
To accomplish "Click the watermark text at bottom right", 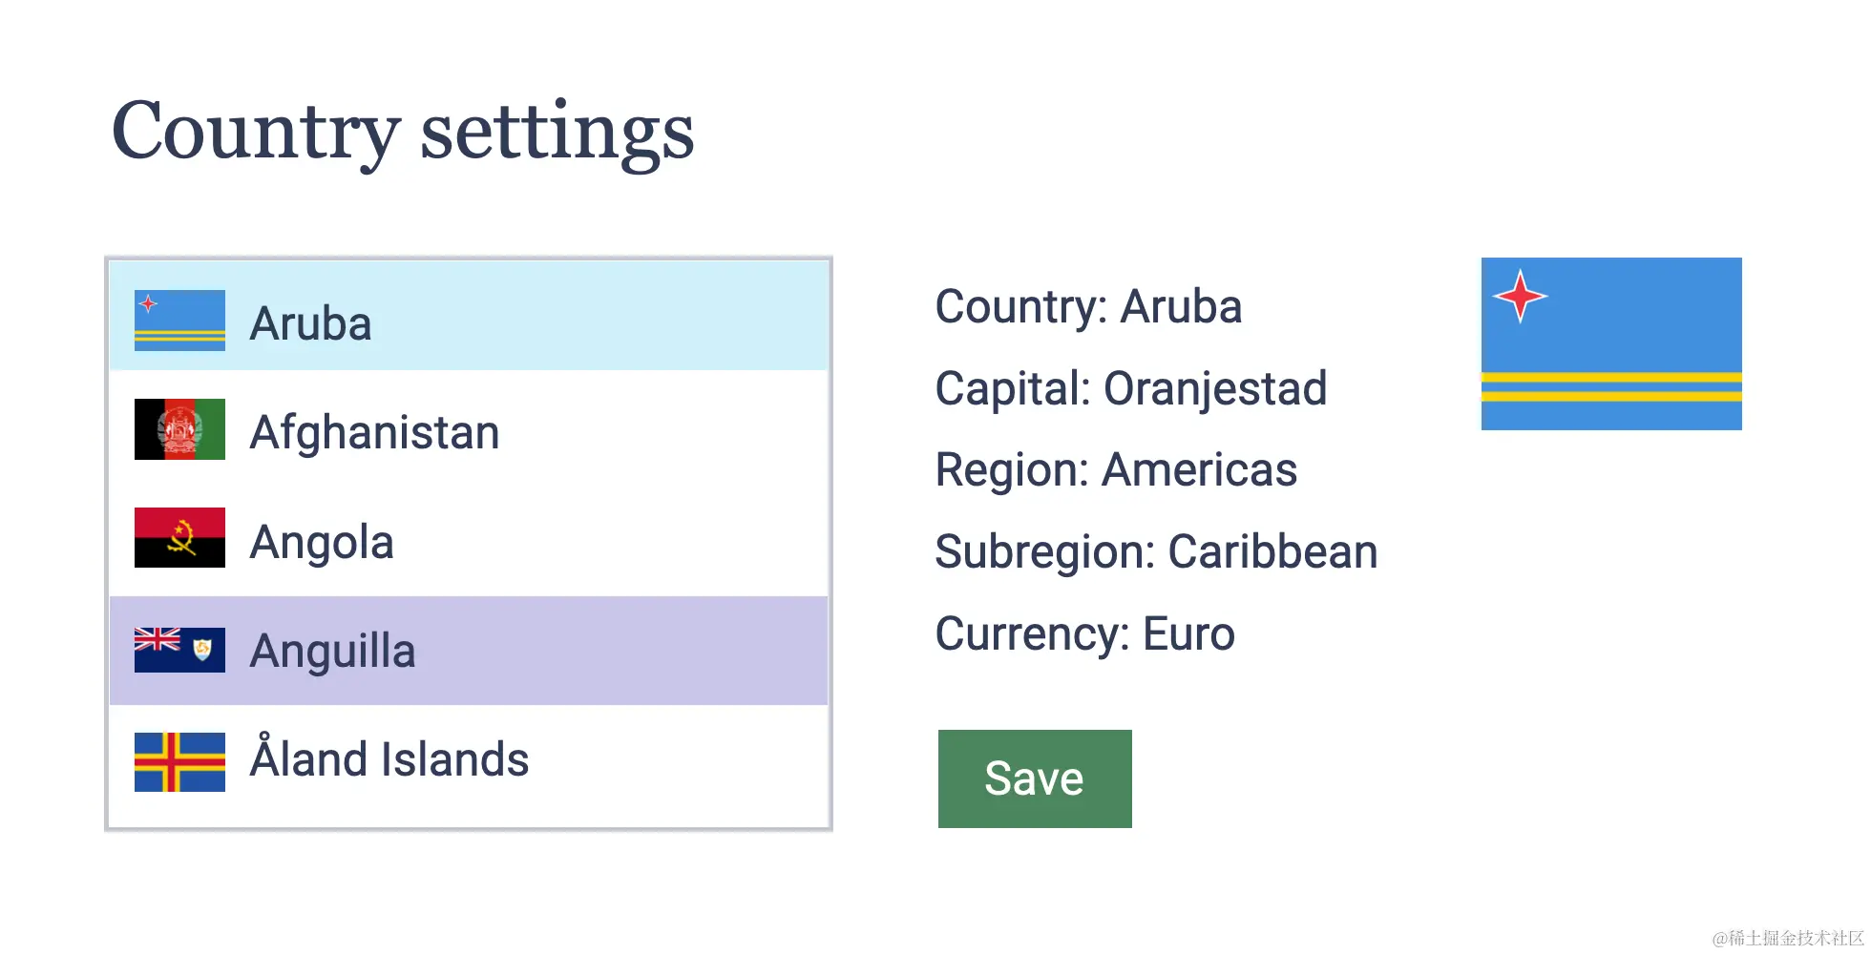I will pos(1787,938).
